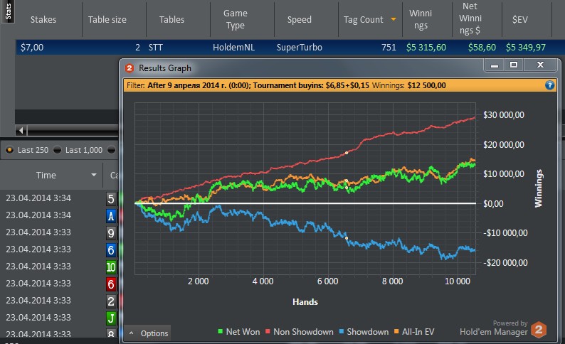The height and width of the screenshot is (344, 565).
Task: Expand the Options panel
Action: pos(148,333)
